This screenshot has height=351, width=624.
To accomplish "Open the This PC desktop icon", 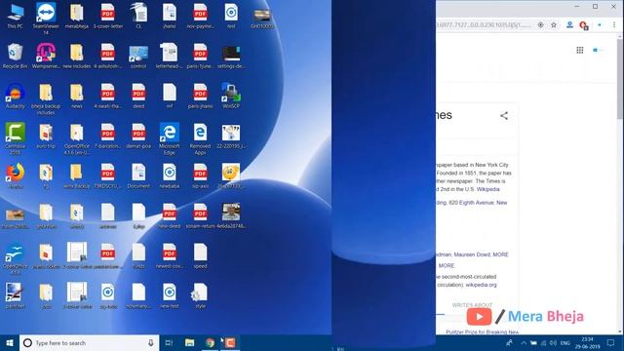I will [16, 16].
